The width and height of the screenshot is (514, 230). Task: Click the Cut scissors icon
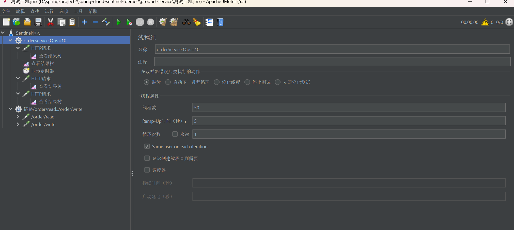tap(51, 22)
